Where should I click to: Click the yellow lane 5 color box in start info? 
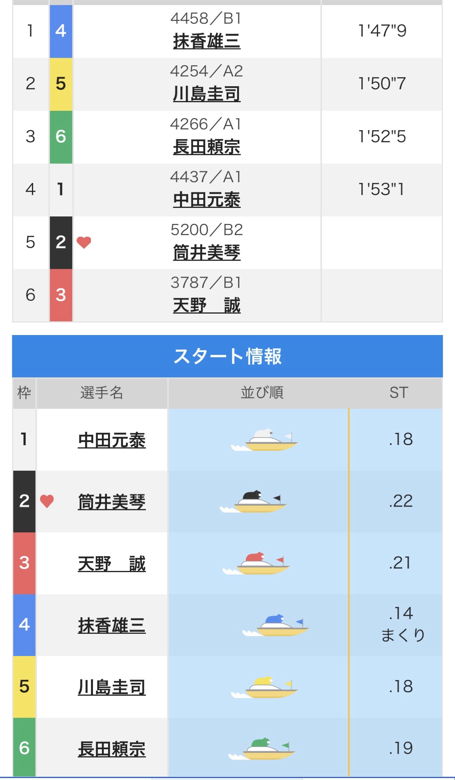24,687
